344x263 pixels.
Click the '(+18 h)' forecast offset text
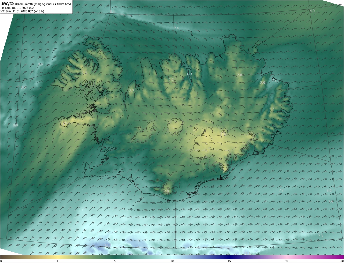(x=40, y=12)
